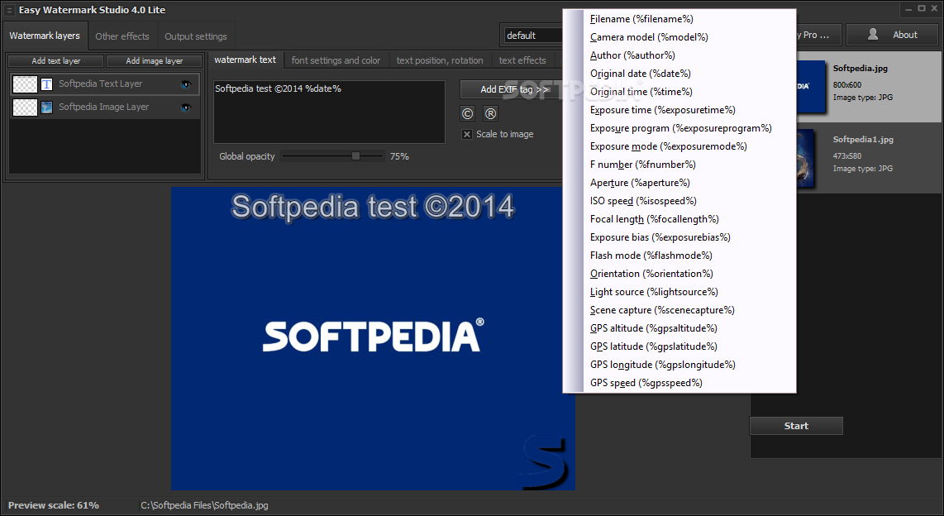Click transparency thumbnail of Softpedia Text Layer
The height and width of the screenshot is (516, 944).
pos(26,84)
